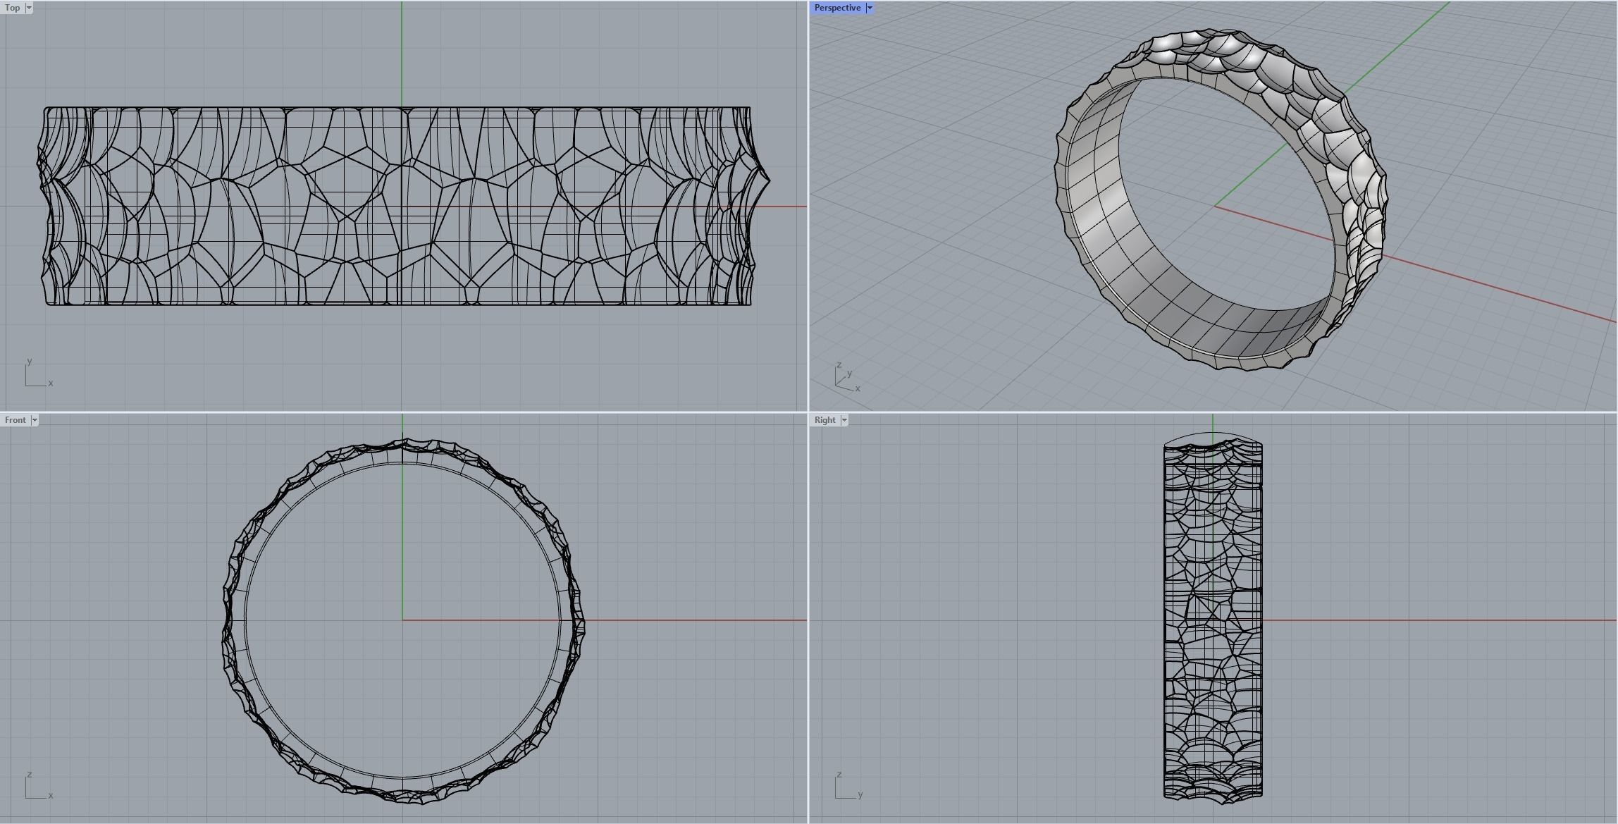This screenshot has height=824, width=1618.
Task: Click the world axes icon in Perspective viewport
Action: point(847,377)
